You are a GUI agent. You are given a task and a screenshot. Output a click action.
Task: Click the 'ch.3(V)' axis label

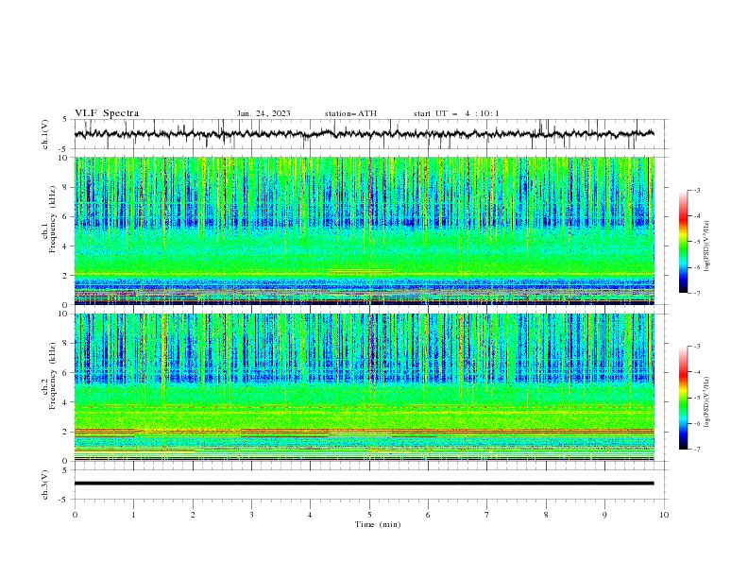coord(45,484)
